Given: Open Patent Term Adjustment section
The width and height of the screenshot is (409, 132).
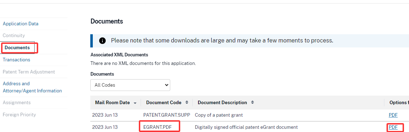Looking at the screenshot, I should [29, 72].
